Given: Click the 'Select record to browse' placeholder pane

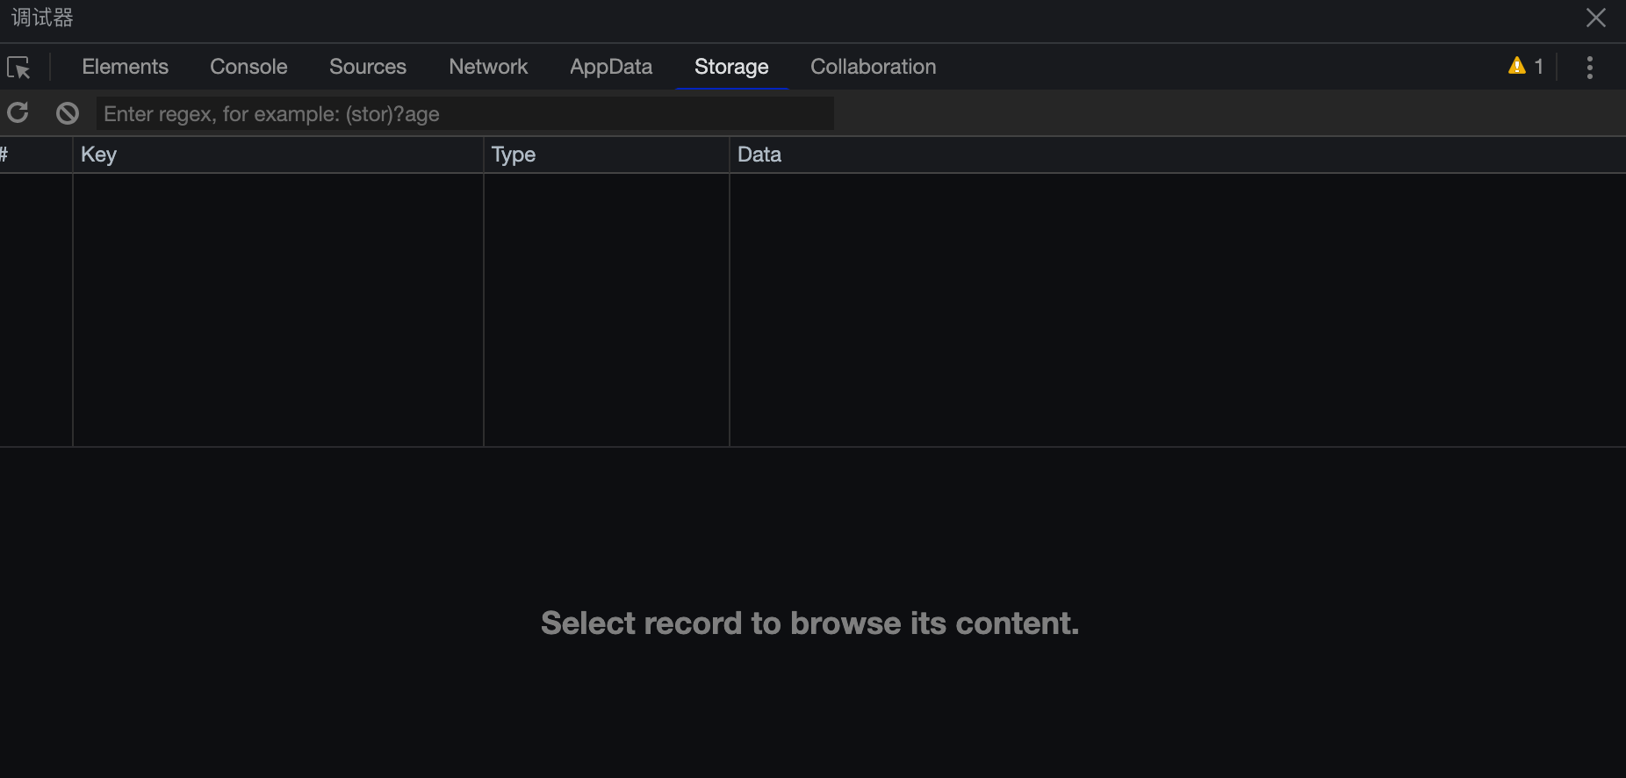Looking at the screenshot, I should click(x=809, y=623).
